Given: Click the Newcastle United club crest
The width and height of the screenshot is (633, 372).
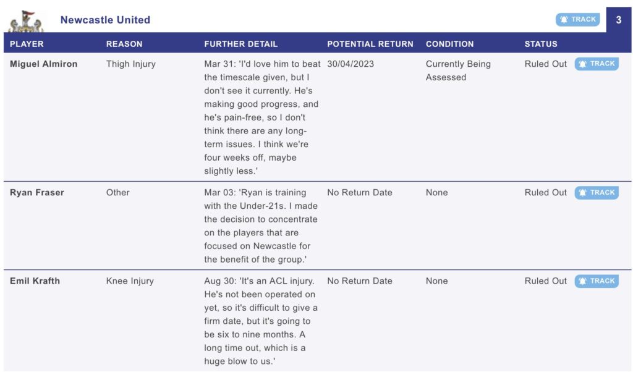Looking at the screenshot, I should click(x=26, y=21).
